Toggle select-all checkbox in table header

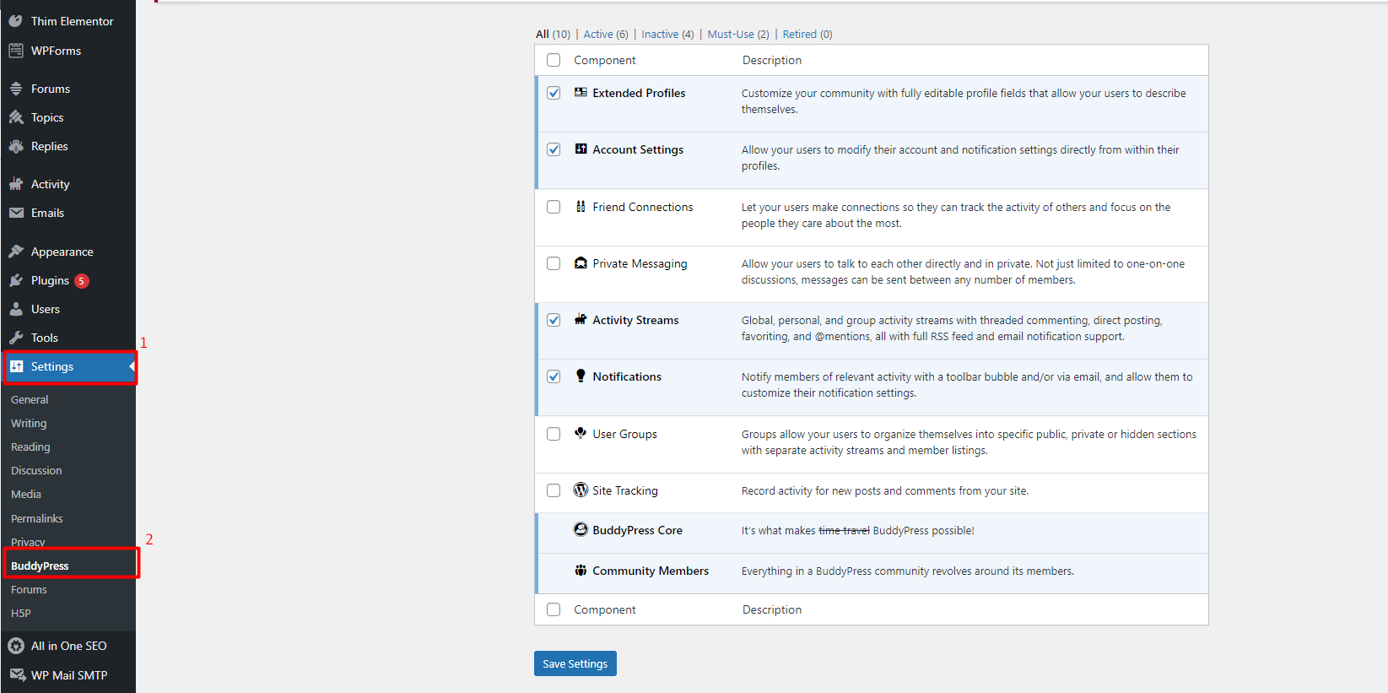pyautogui.click(x=554, y=60)
